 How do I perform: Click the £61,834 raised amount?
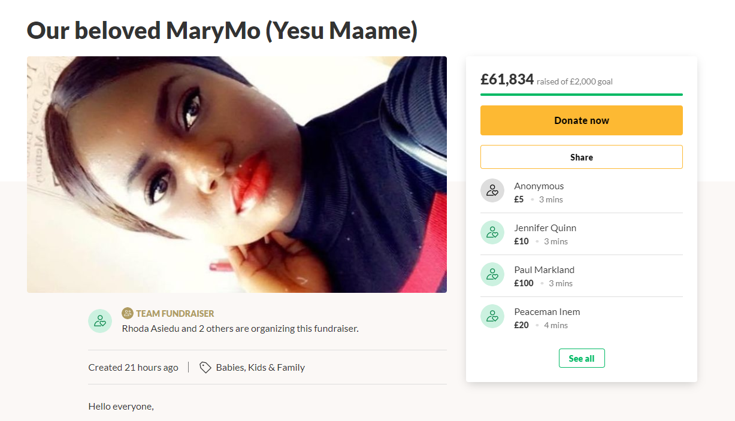[x=507, y=79]
